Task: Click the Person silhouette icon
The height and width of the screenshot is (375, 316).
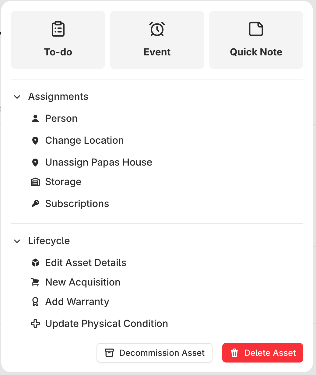Action: [x=35, y=118]
